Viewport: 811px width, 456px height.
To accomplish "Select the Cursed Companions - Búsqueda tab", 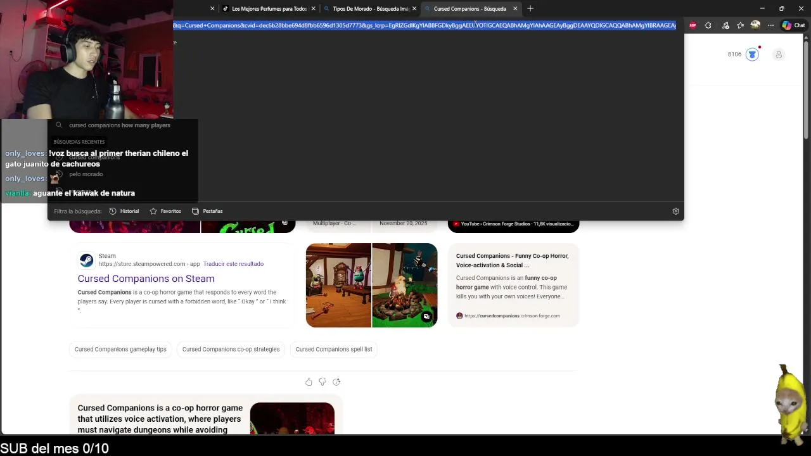I will (469, 9).
